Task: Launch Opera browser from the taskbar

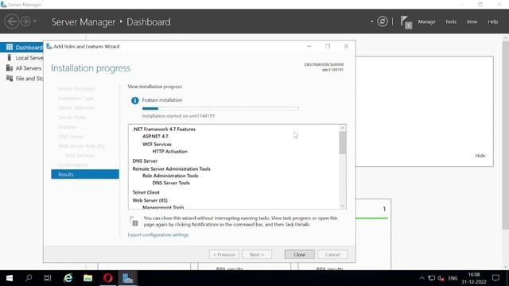Action: click(x=108, y=278)
